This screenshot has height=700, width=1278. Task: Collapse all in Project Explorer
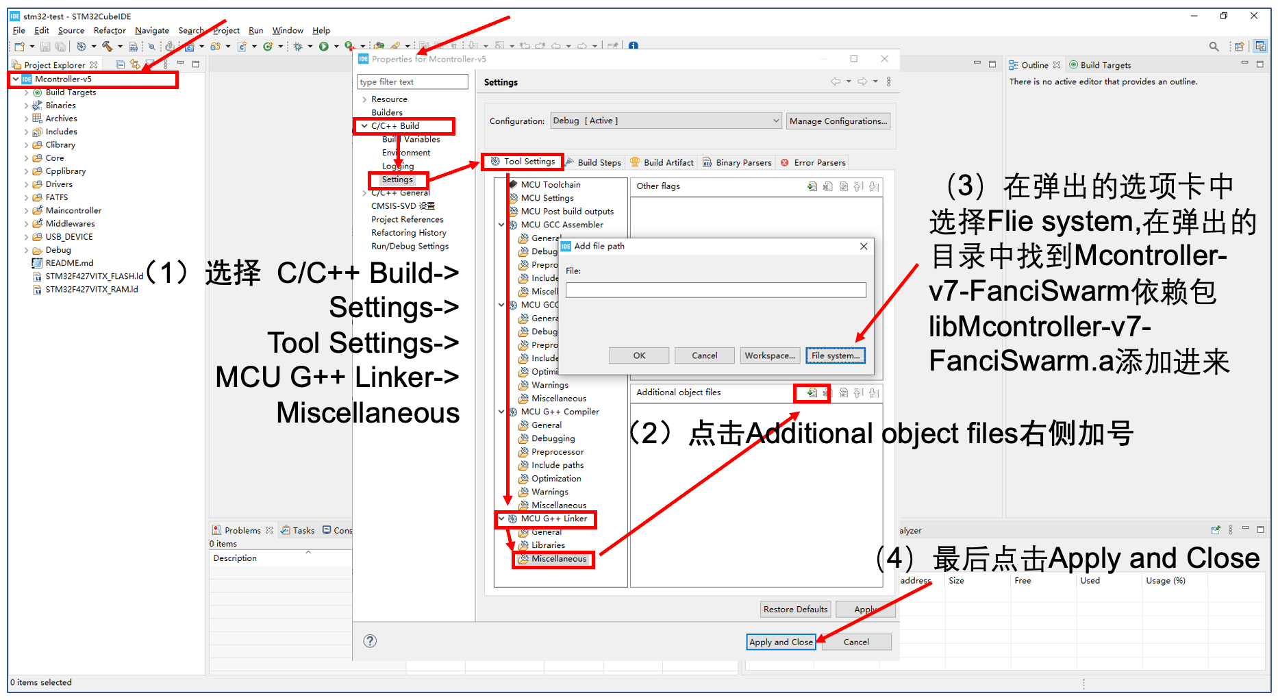121,64
